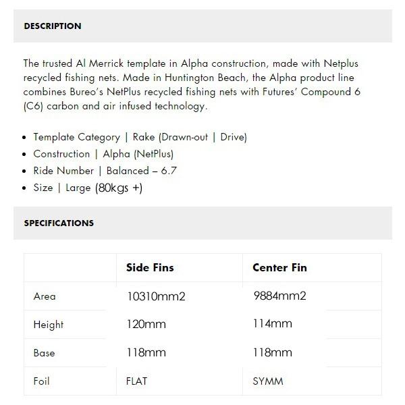Click the 10310mm2 side fins area value
This screenshot has width=405, height=405.
coord(156,296)
